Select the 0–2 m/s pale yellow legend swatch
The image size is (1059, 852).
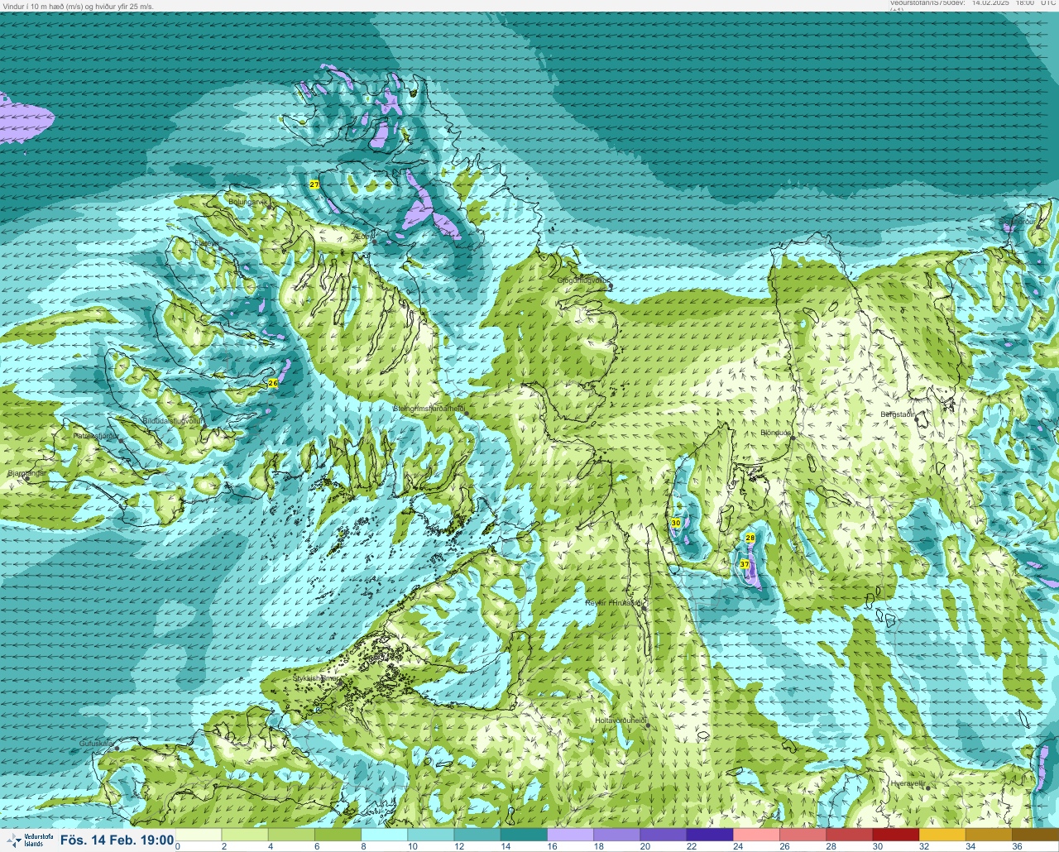pos(199,834)
